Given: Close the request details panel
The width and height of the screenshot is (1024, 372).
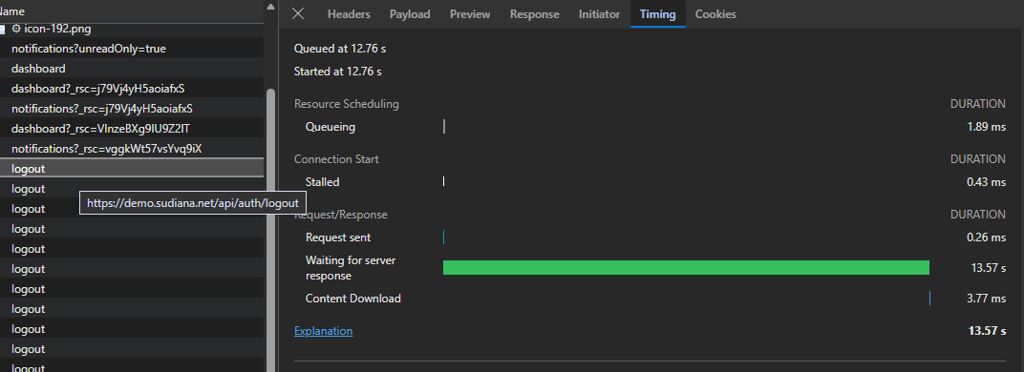Looking at the screenshot, I should click(298, 13).
